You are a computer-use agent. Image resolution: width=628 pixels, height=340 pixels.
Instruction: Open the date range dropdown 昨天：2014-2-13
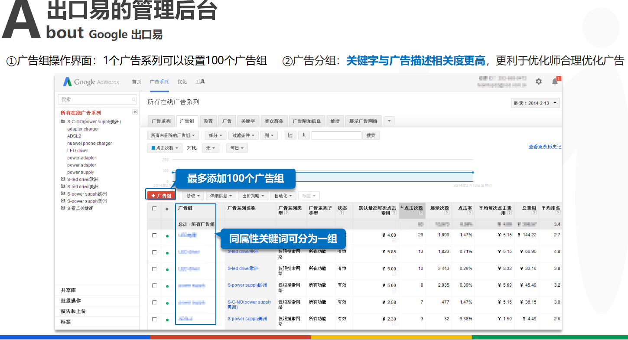(x=536, y=103)
